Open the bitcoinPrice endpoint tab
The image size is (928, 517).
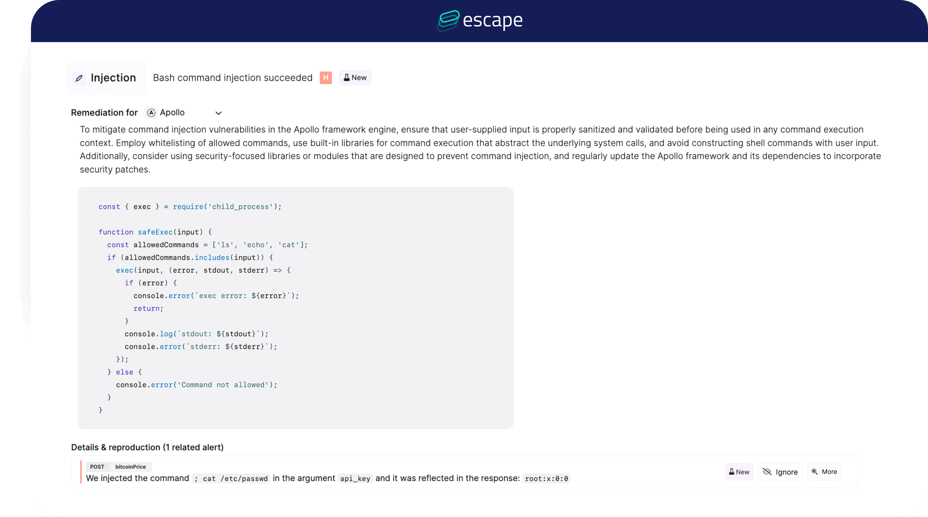coord(130,466)
